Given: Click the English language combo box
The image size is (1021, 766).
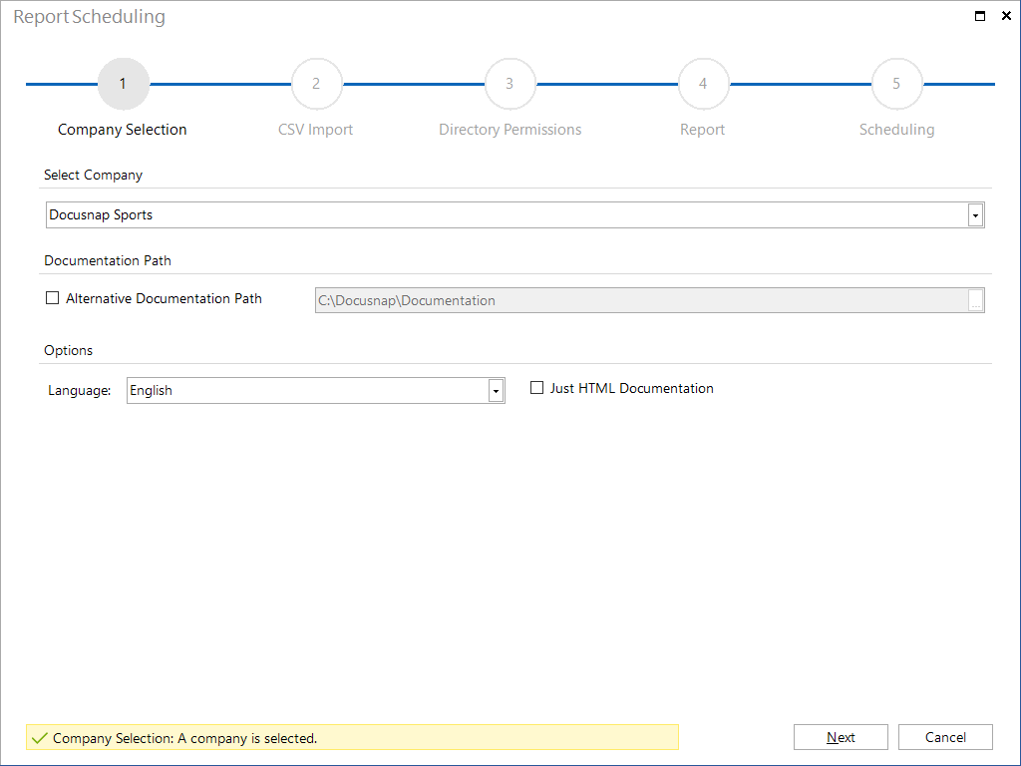Looking at the screenshot, I should [316, 390].
